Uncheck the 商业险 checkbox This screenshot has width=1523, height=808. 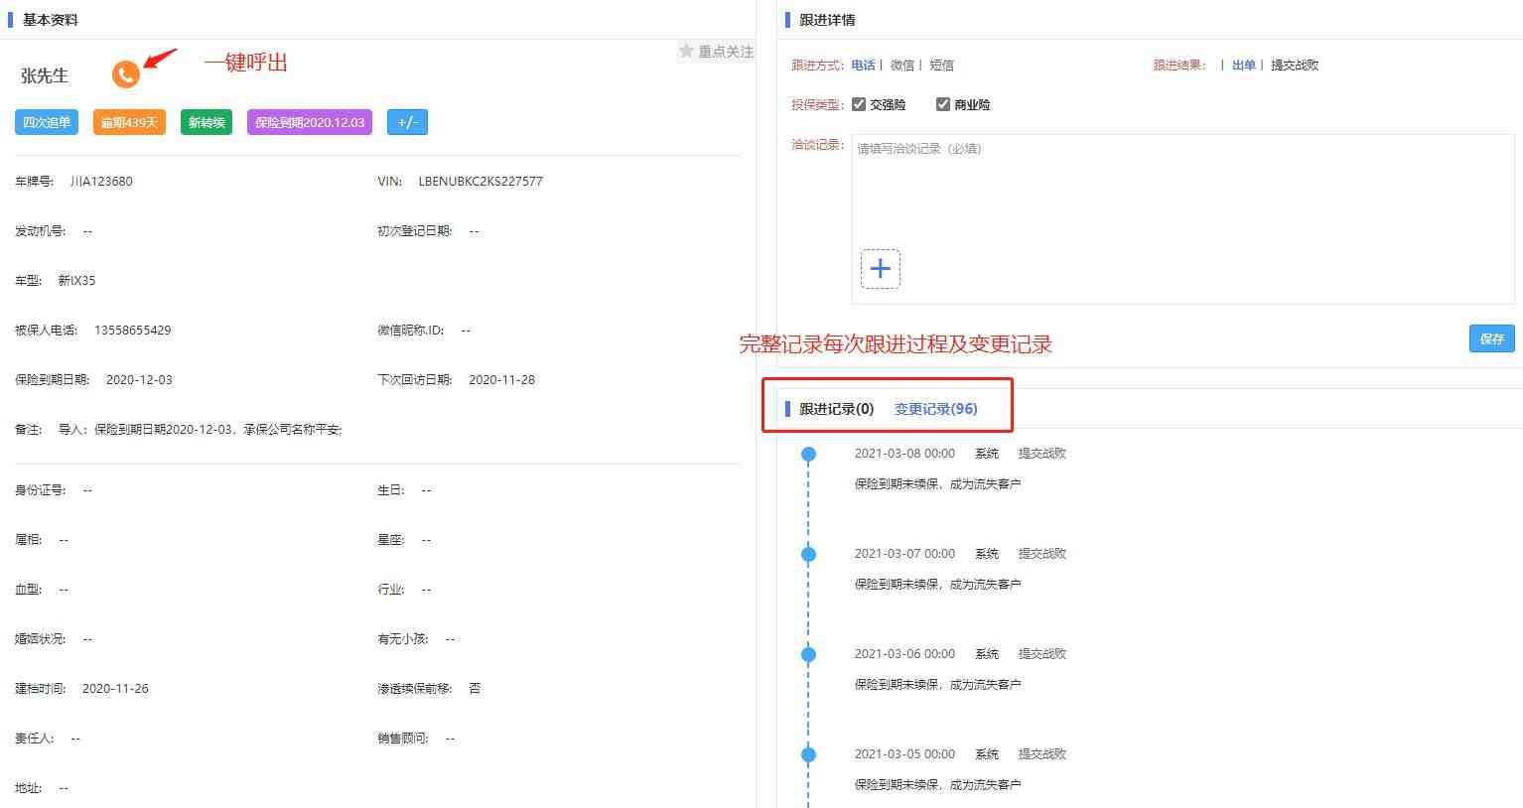click(943, 104)
